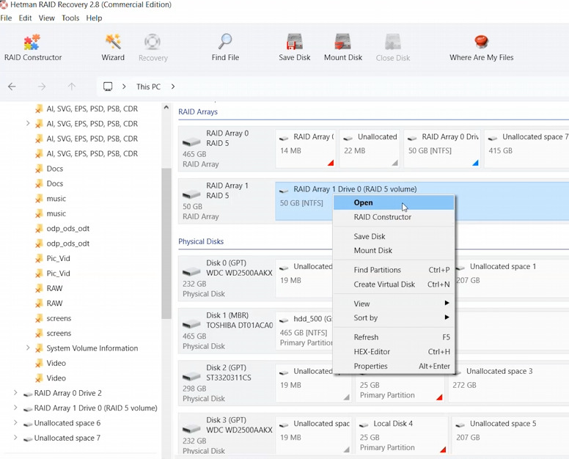The width and height of the screenshot is (569, 459).
Task: Select RAID Array 0 Drive 50 GB NTFS partition
Action: click(442, 149)
